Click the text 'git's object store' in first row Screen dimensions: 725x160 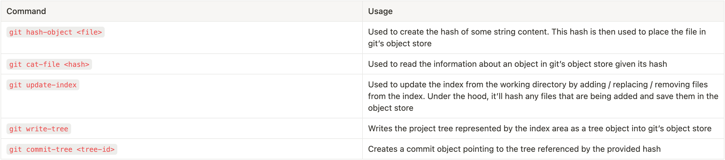[x=400, y=44]
